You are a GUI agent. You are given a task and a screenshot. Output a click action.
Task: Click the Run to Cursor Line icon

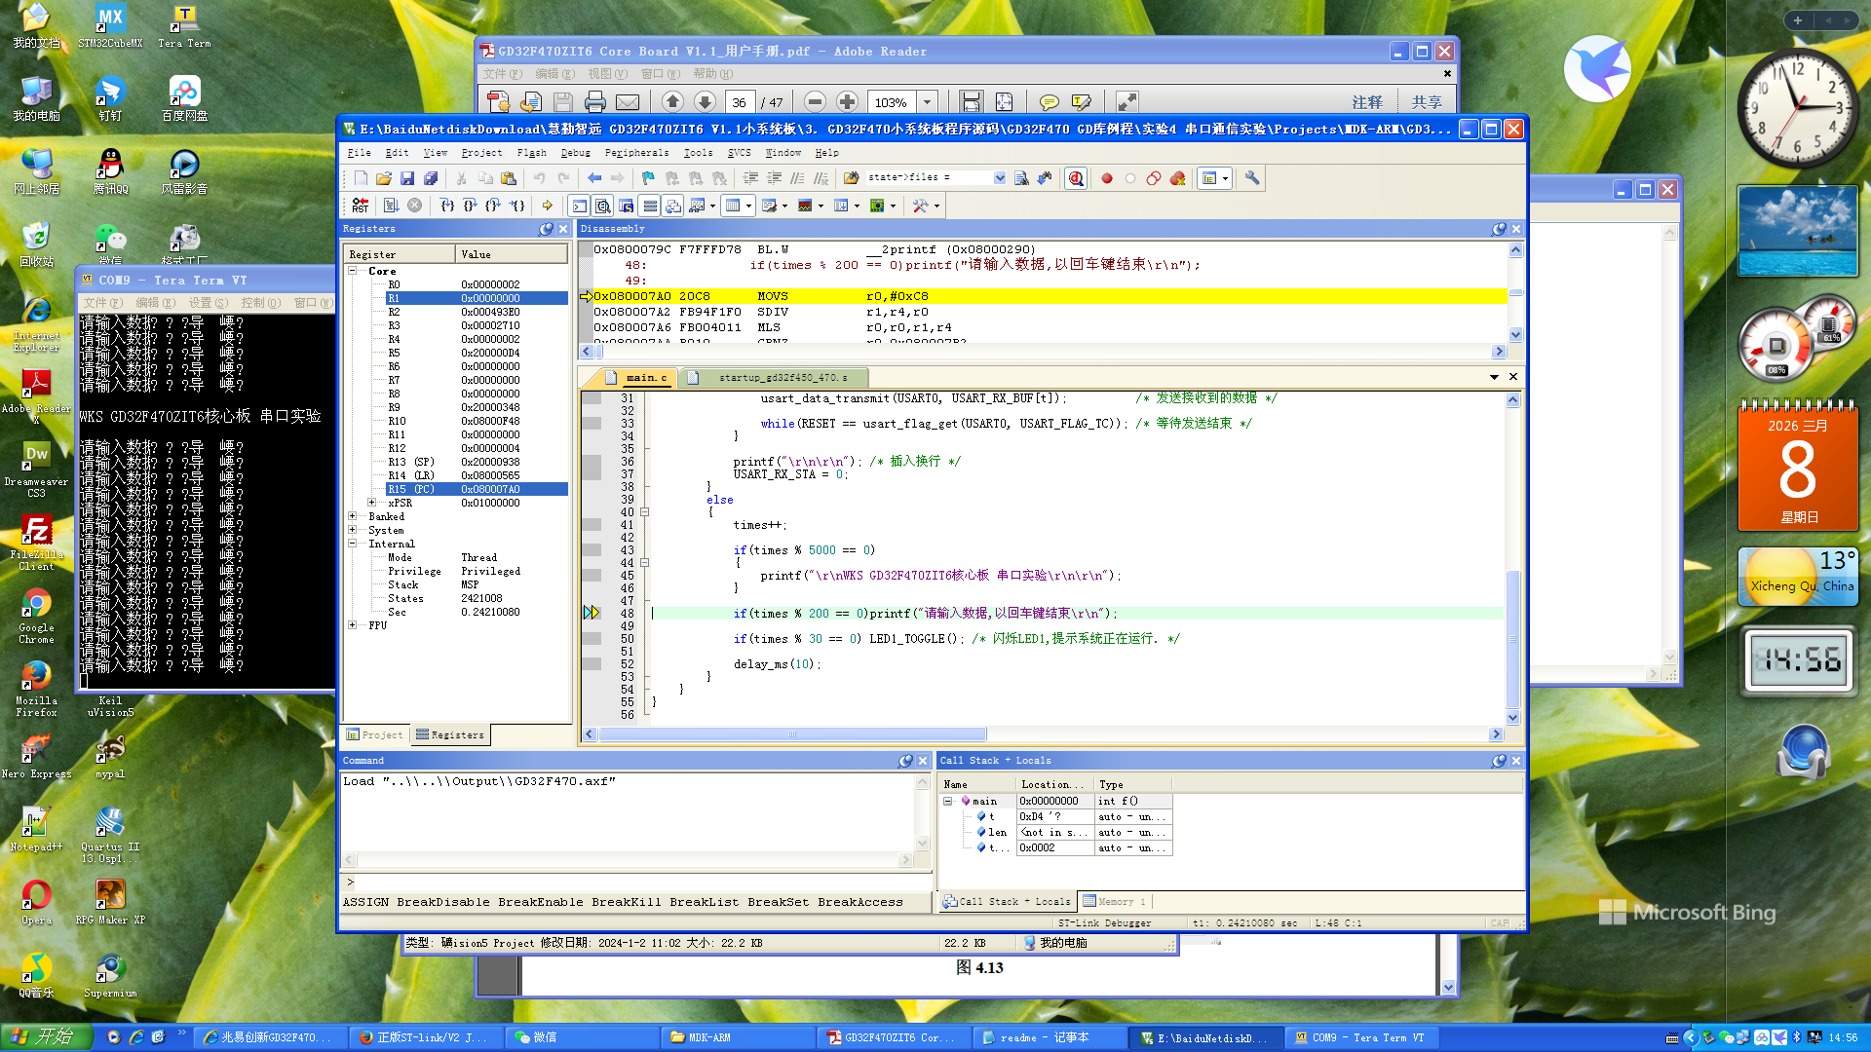[517, 206]
